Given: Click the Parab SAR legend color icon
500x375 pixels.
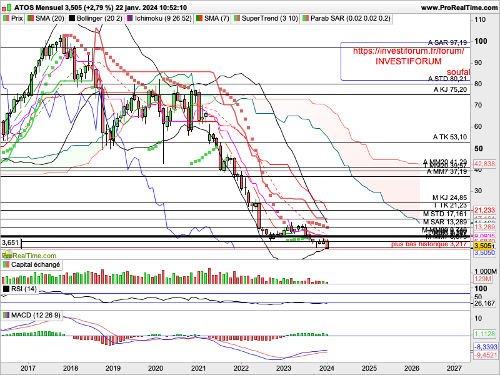Looking at the screenshot, I should pyautogui.click(x=306, y=19).
